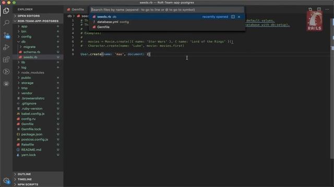
Task: Open package.json file
Action: (38, 134)
